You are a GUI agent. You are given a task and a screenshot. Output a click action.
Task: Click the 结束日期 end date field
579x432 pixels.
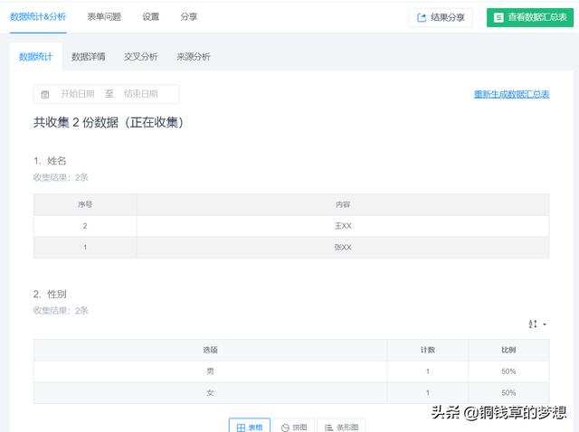(x=140, y=94)
